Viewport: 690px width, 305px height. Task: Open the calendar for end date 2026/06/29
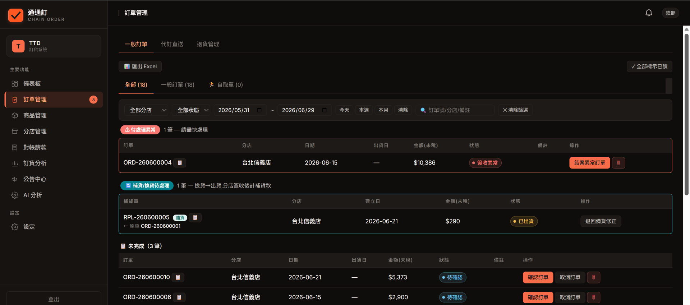click(325, 110)
